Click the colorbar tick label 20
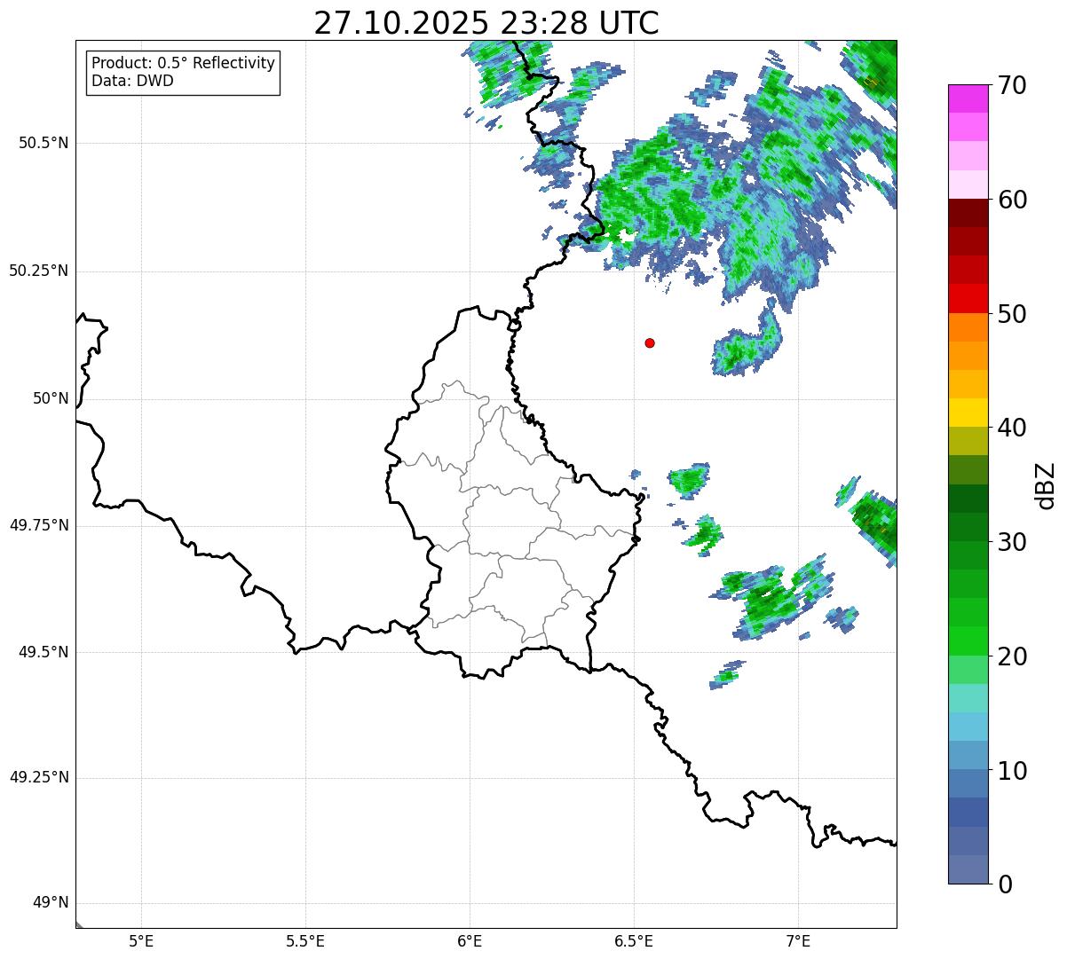This screenshot has width=1067, height=959. pyautogui.click(x=1012, y=656)
